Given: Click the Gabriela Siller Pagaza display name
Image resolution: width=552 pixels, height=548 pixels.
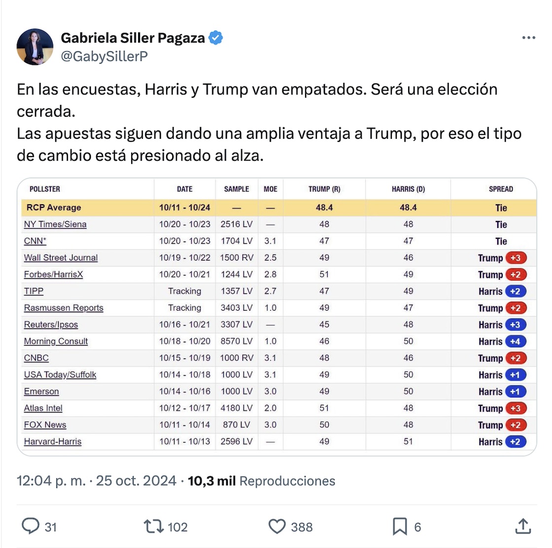Looking at the screenshot, I should coord(133,38).
